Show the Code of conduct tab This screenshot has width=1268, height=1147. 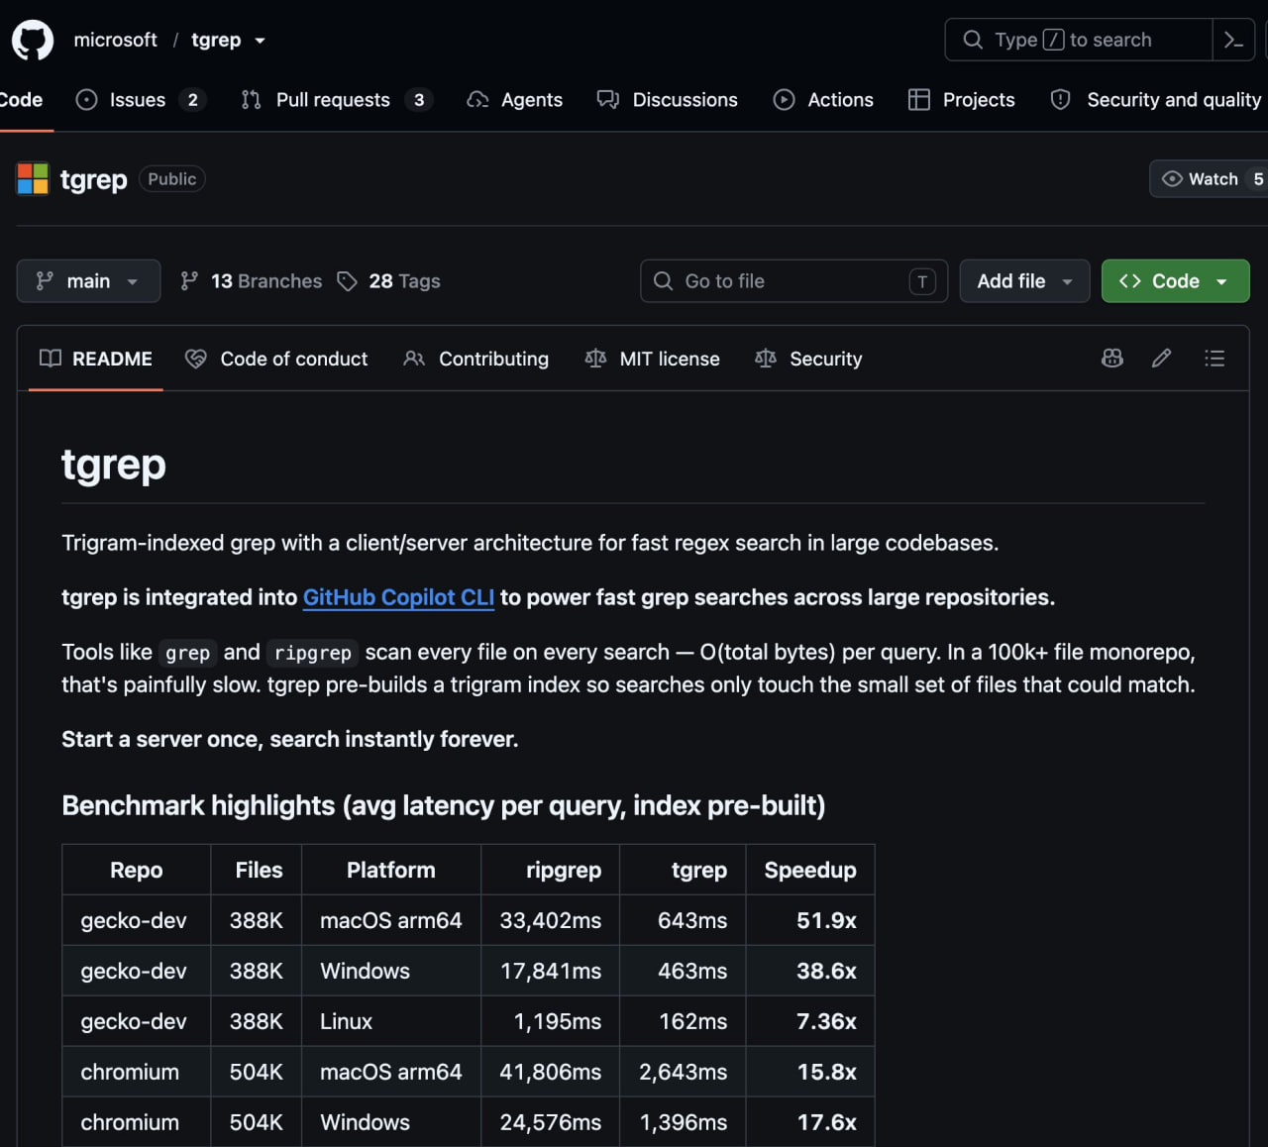pos(276,359)
